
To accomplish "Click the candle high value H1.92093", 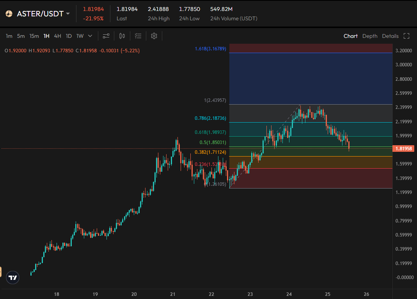I will click(x=39, y=51).
